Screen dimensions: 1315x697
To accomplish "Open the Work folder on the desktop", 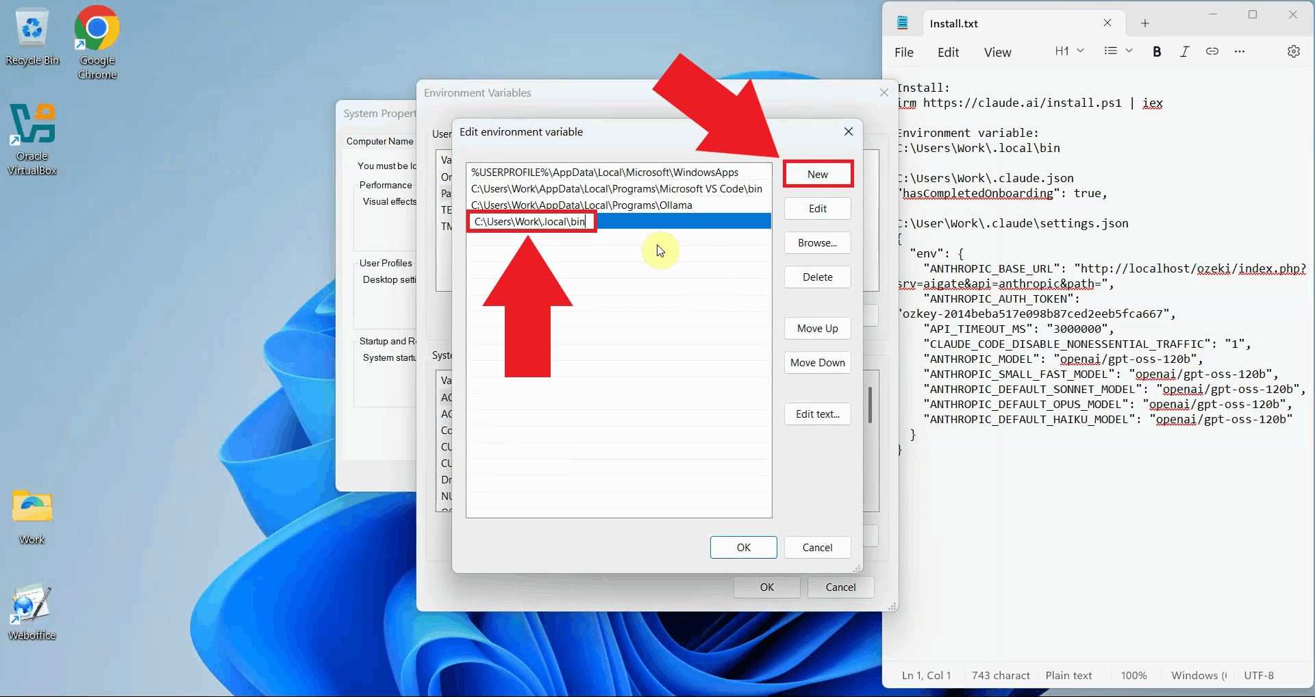I will pos(30,507).
